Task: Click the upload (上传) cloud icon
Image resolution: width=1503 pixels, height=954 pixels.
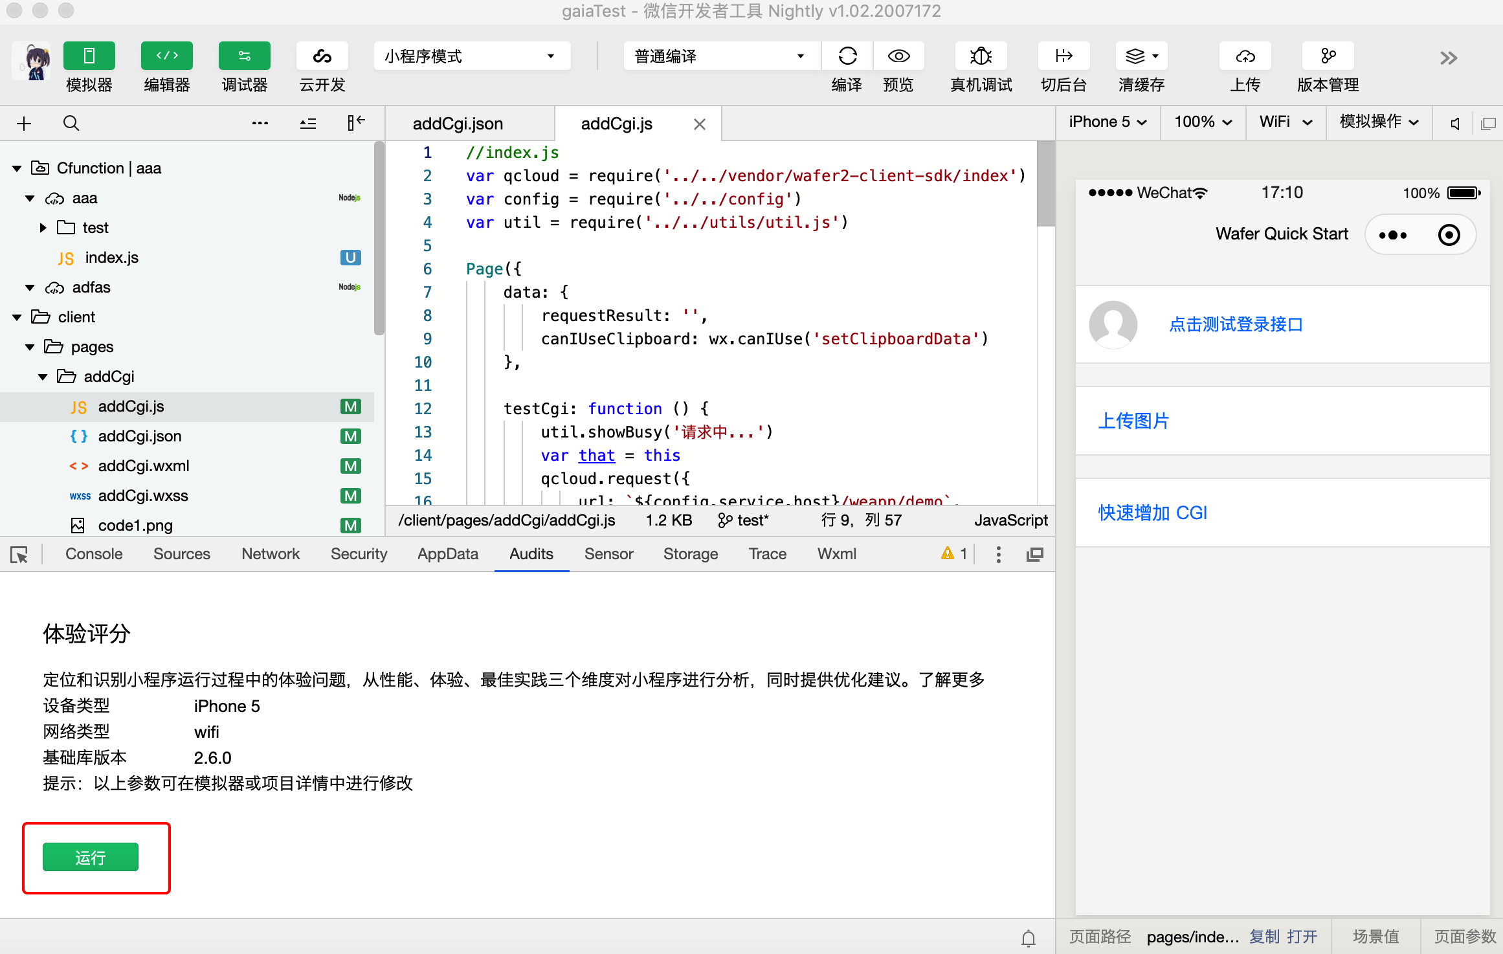Action: point(1245,56)
